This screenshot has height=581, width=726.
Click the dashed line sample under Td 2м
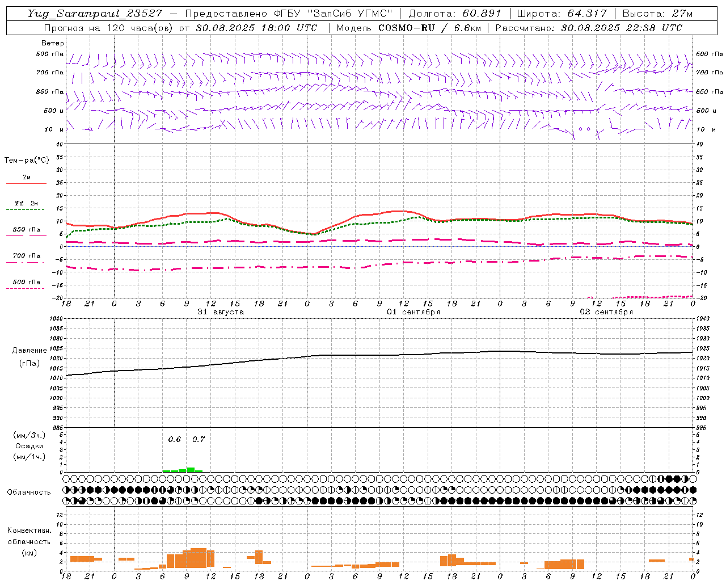pos(25,209)
